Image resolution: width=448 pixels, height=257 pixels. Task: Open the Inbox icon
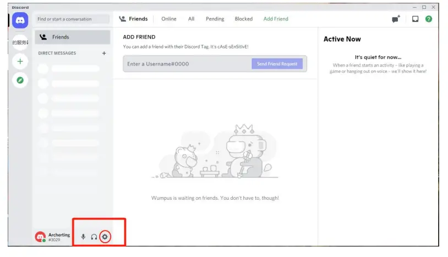pyautogui.click(x=415, y=19)
